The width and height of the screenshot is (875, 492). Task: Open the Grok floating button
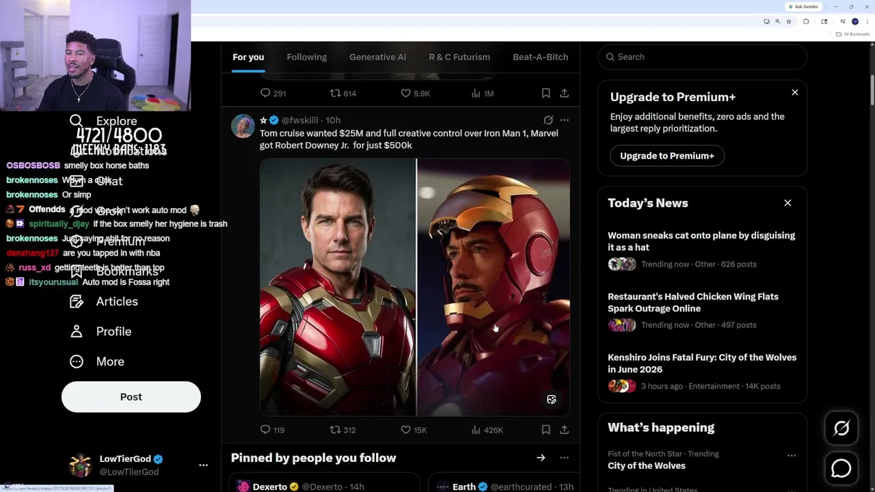point(842,428)
